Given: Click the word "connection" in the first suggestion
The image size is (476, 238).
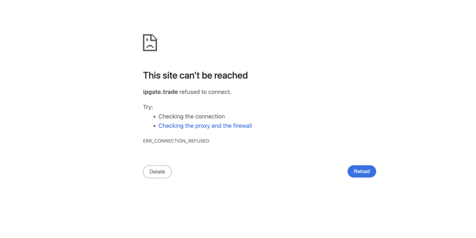Looking at the screenshot, I should click(x=210, y=117).
